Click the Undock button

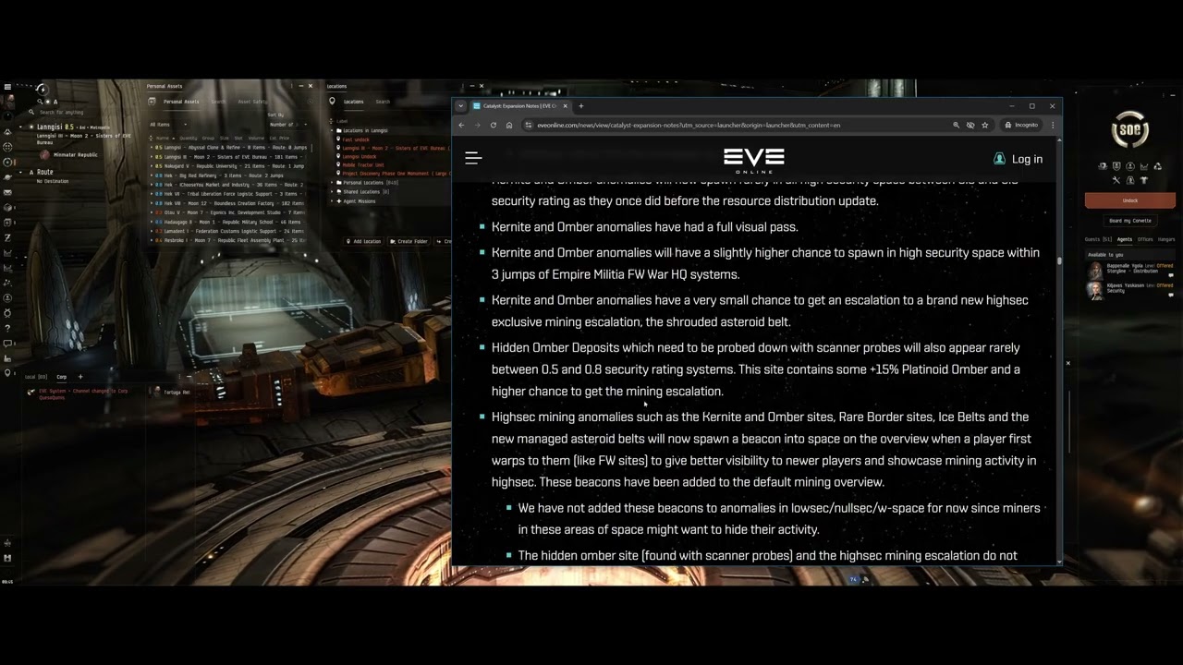tap(1129, 200)
